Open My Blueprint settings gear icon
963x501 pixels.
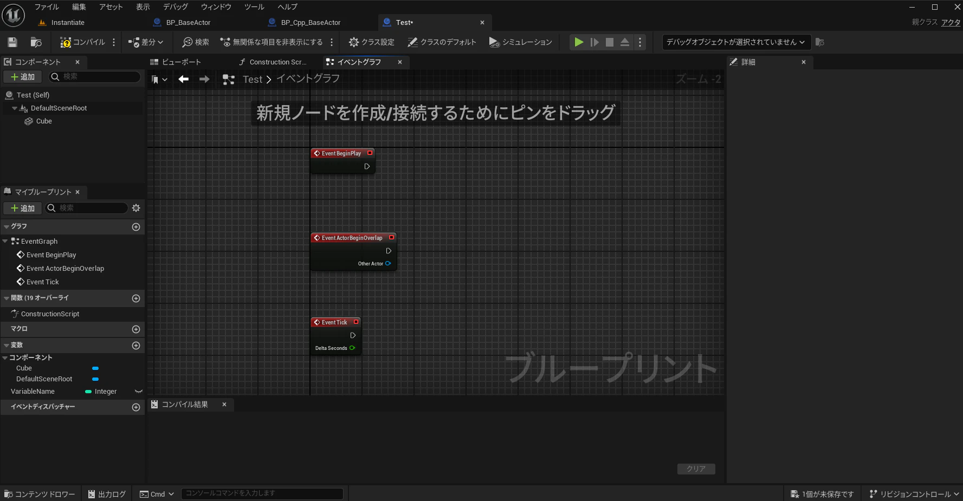136,208
